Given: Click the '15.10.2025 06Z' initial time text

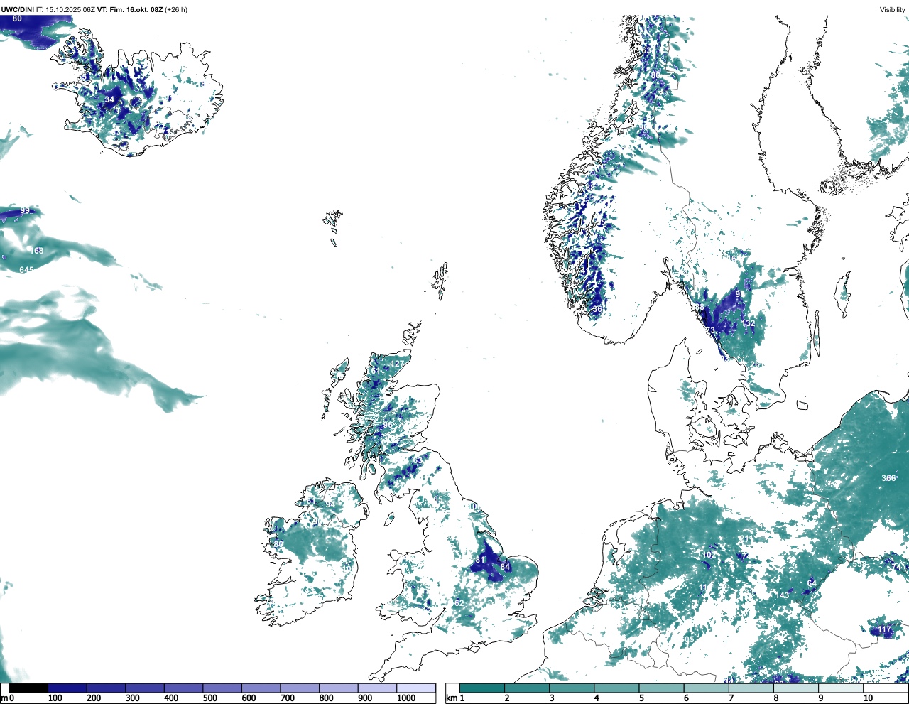Looking at the screenshot, I should pos(70,9).
